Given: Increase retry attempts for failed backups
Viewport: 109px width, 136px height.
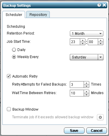Looking at the screenshot, I should (x=86, y=83).
